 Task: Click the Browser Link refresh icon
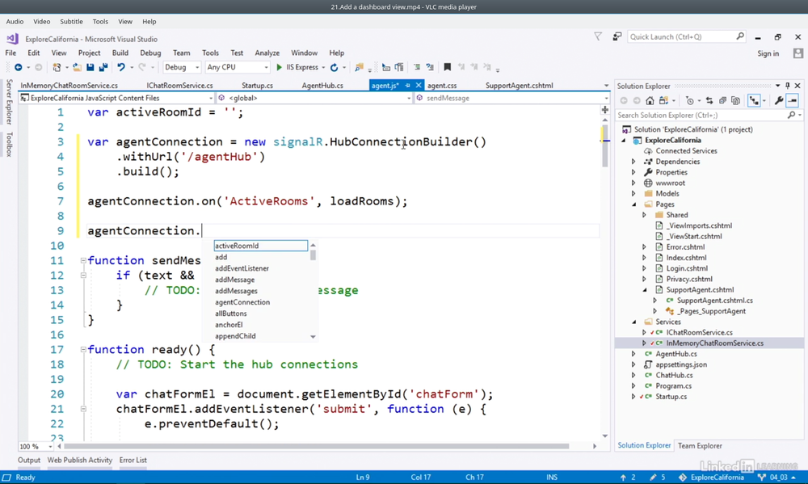(334, 67)
